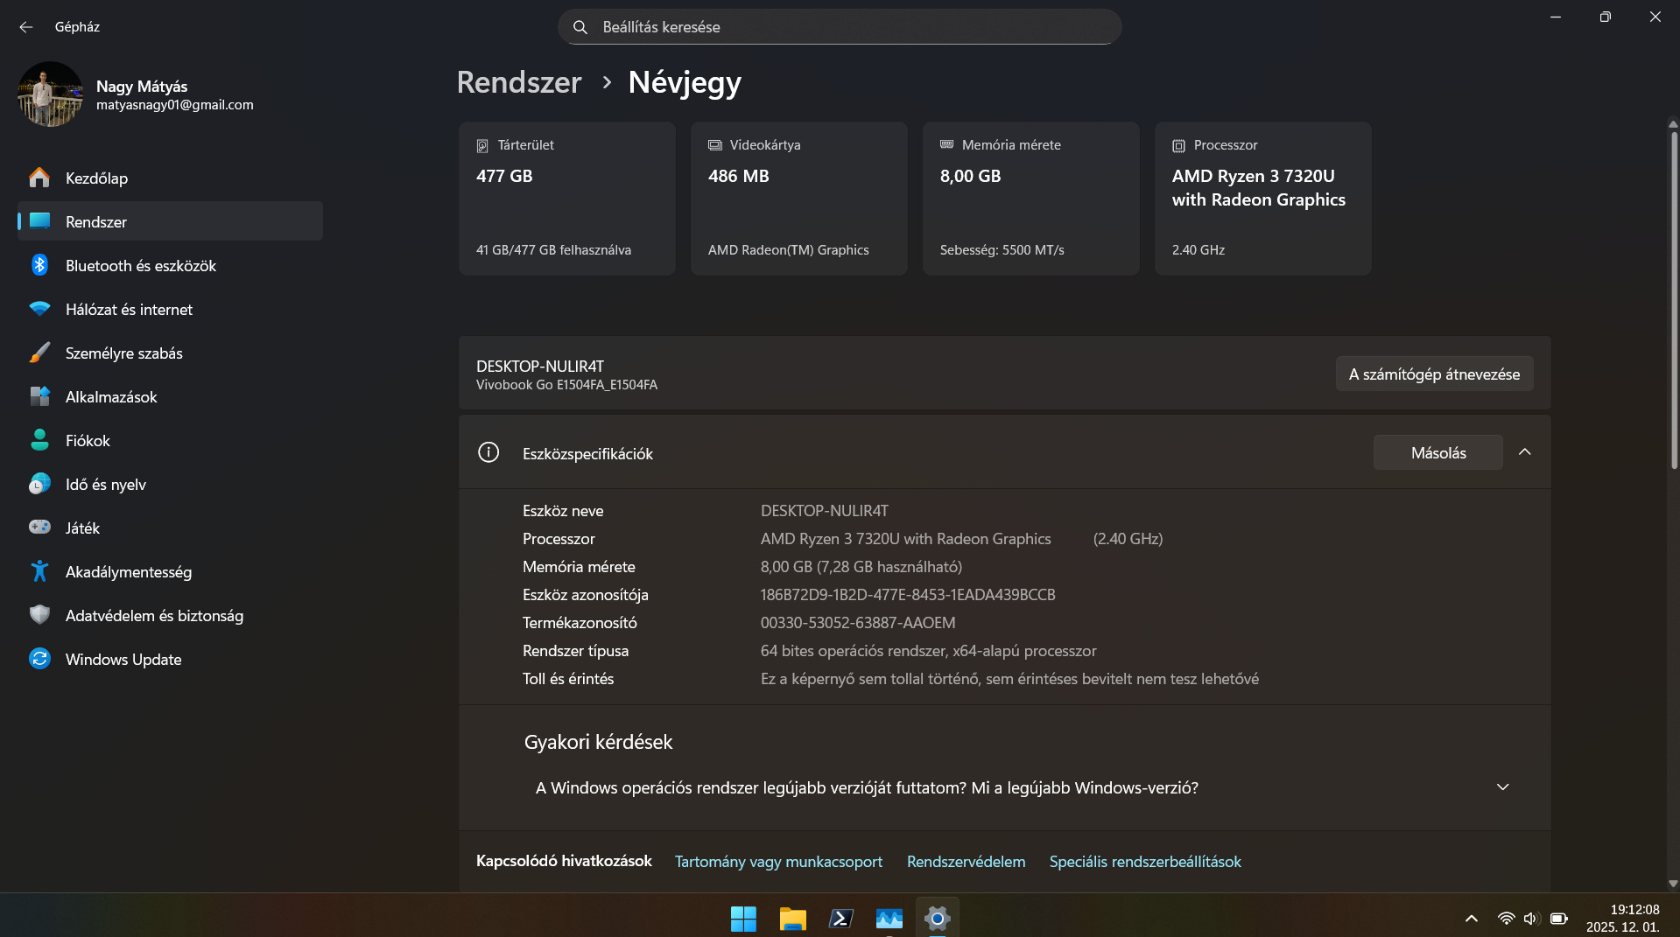Click the volume speaker tray icon
Image resolution: width=1680 pixels, height=937 pixels.
click(x=1530, y=919)
